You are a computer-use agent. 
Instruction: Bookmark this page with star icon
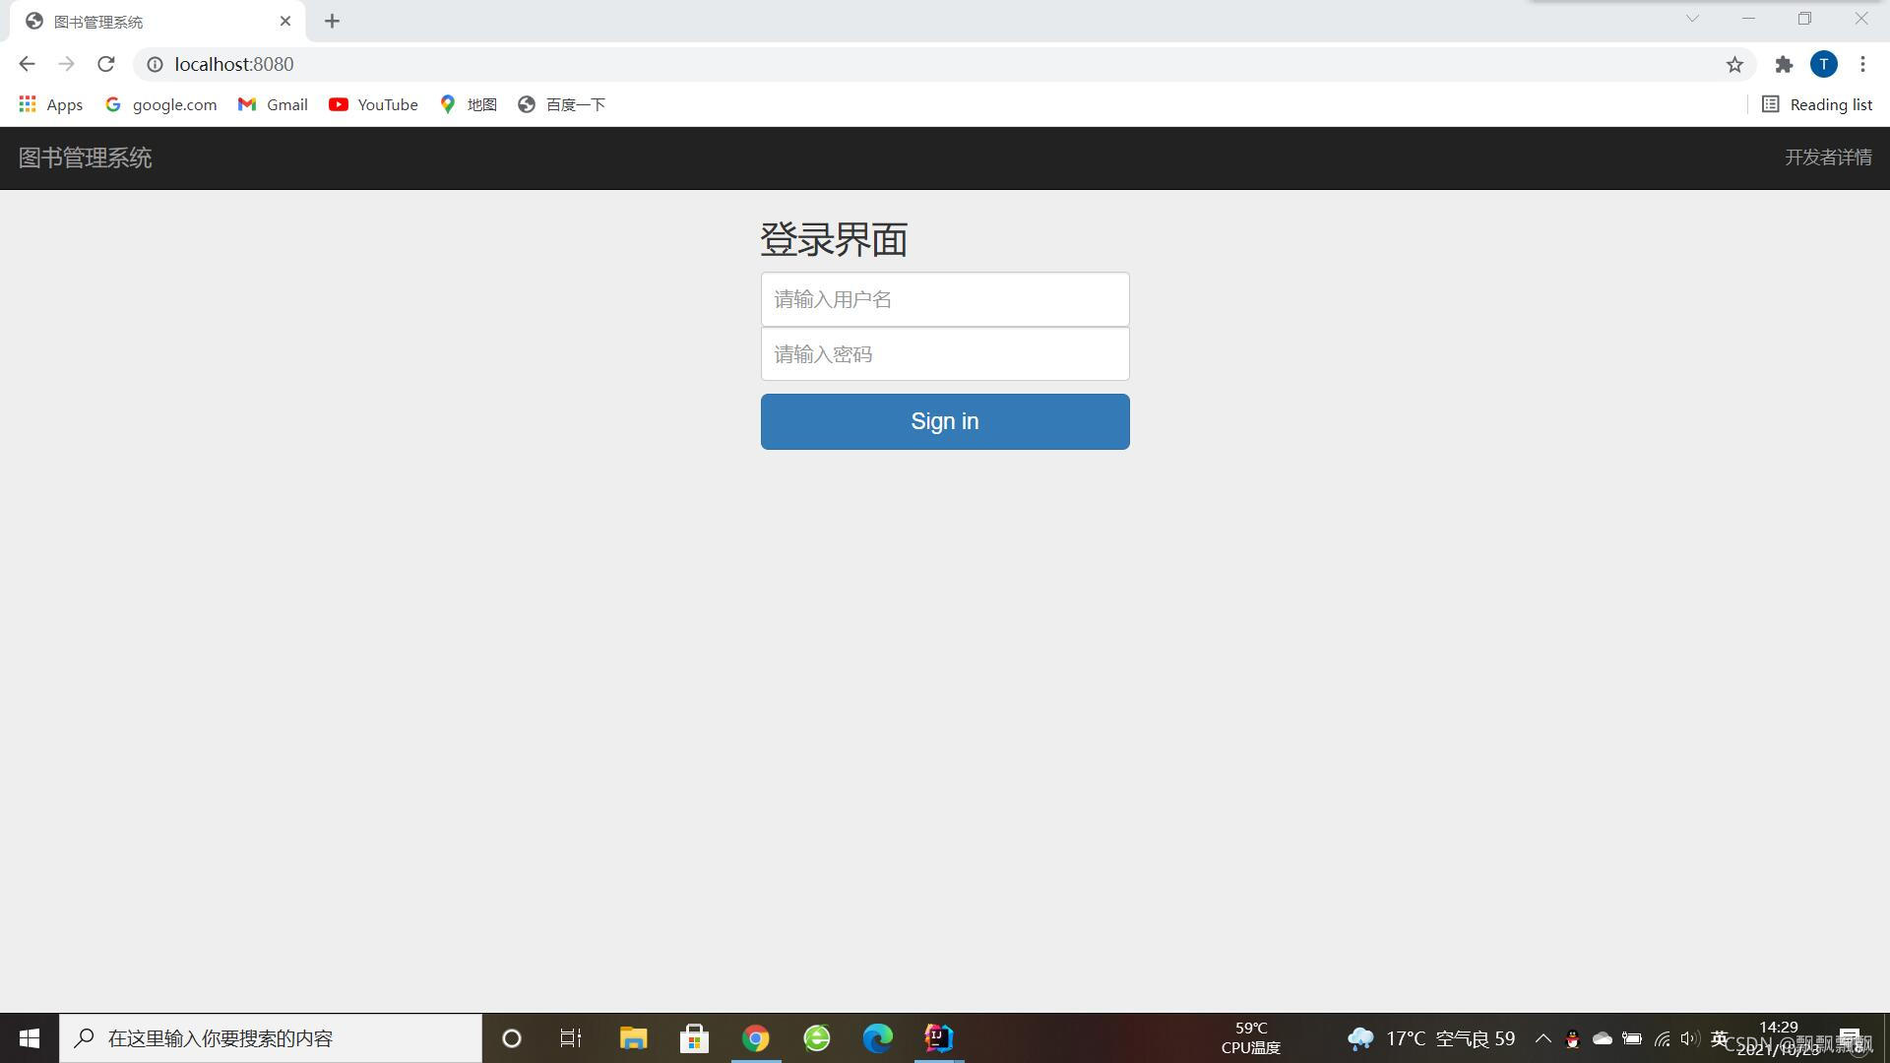tap(1734, 64)
